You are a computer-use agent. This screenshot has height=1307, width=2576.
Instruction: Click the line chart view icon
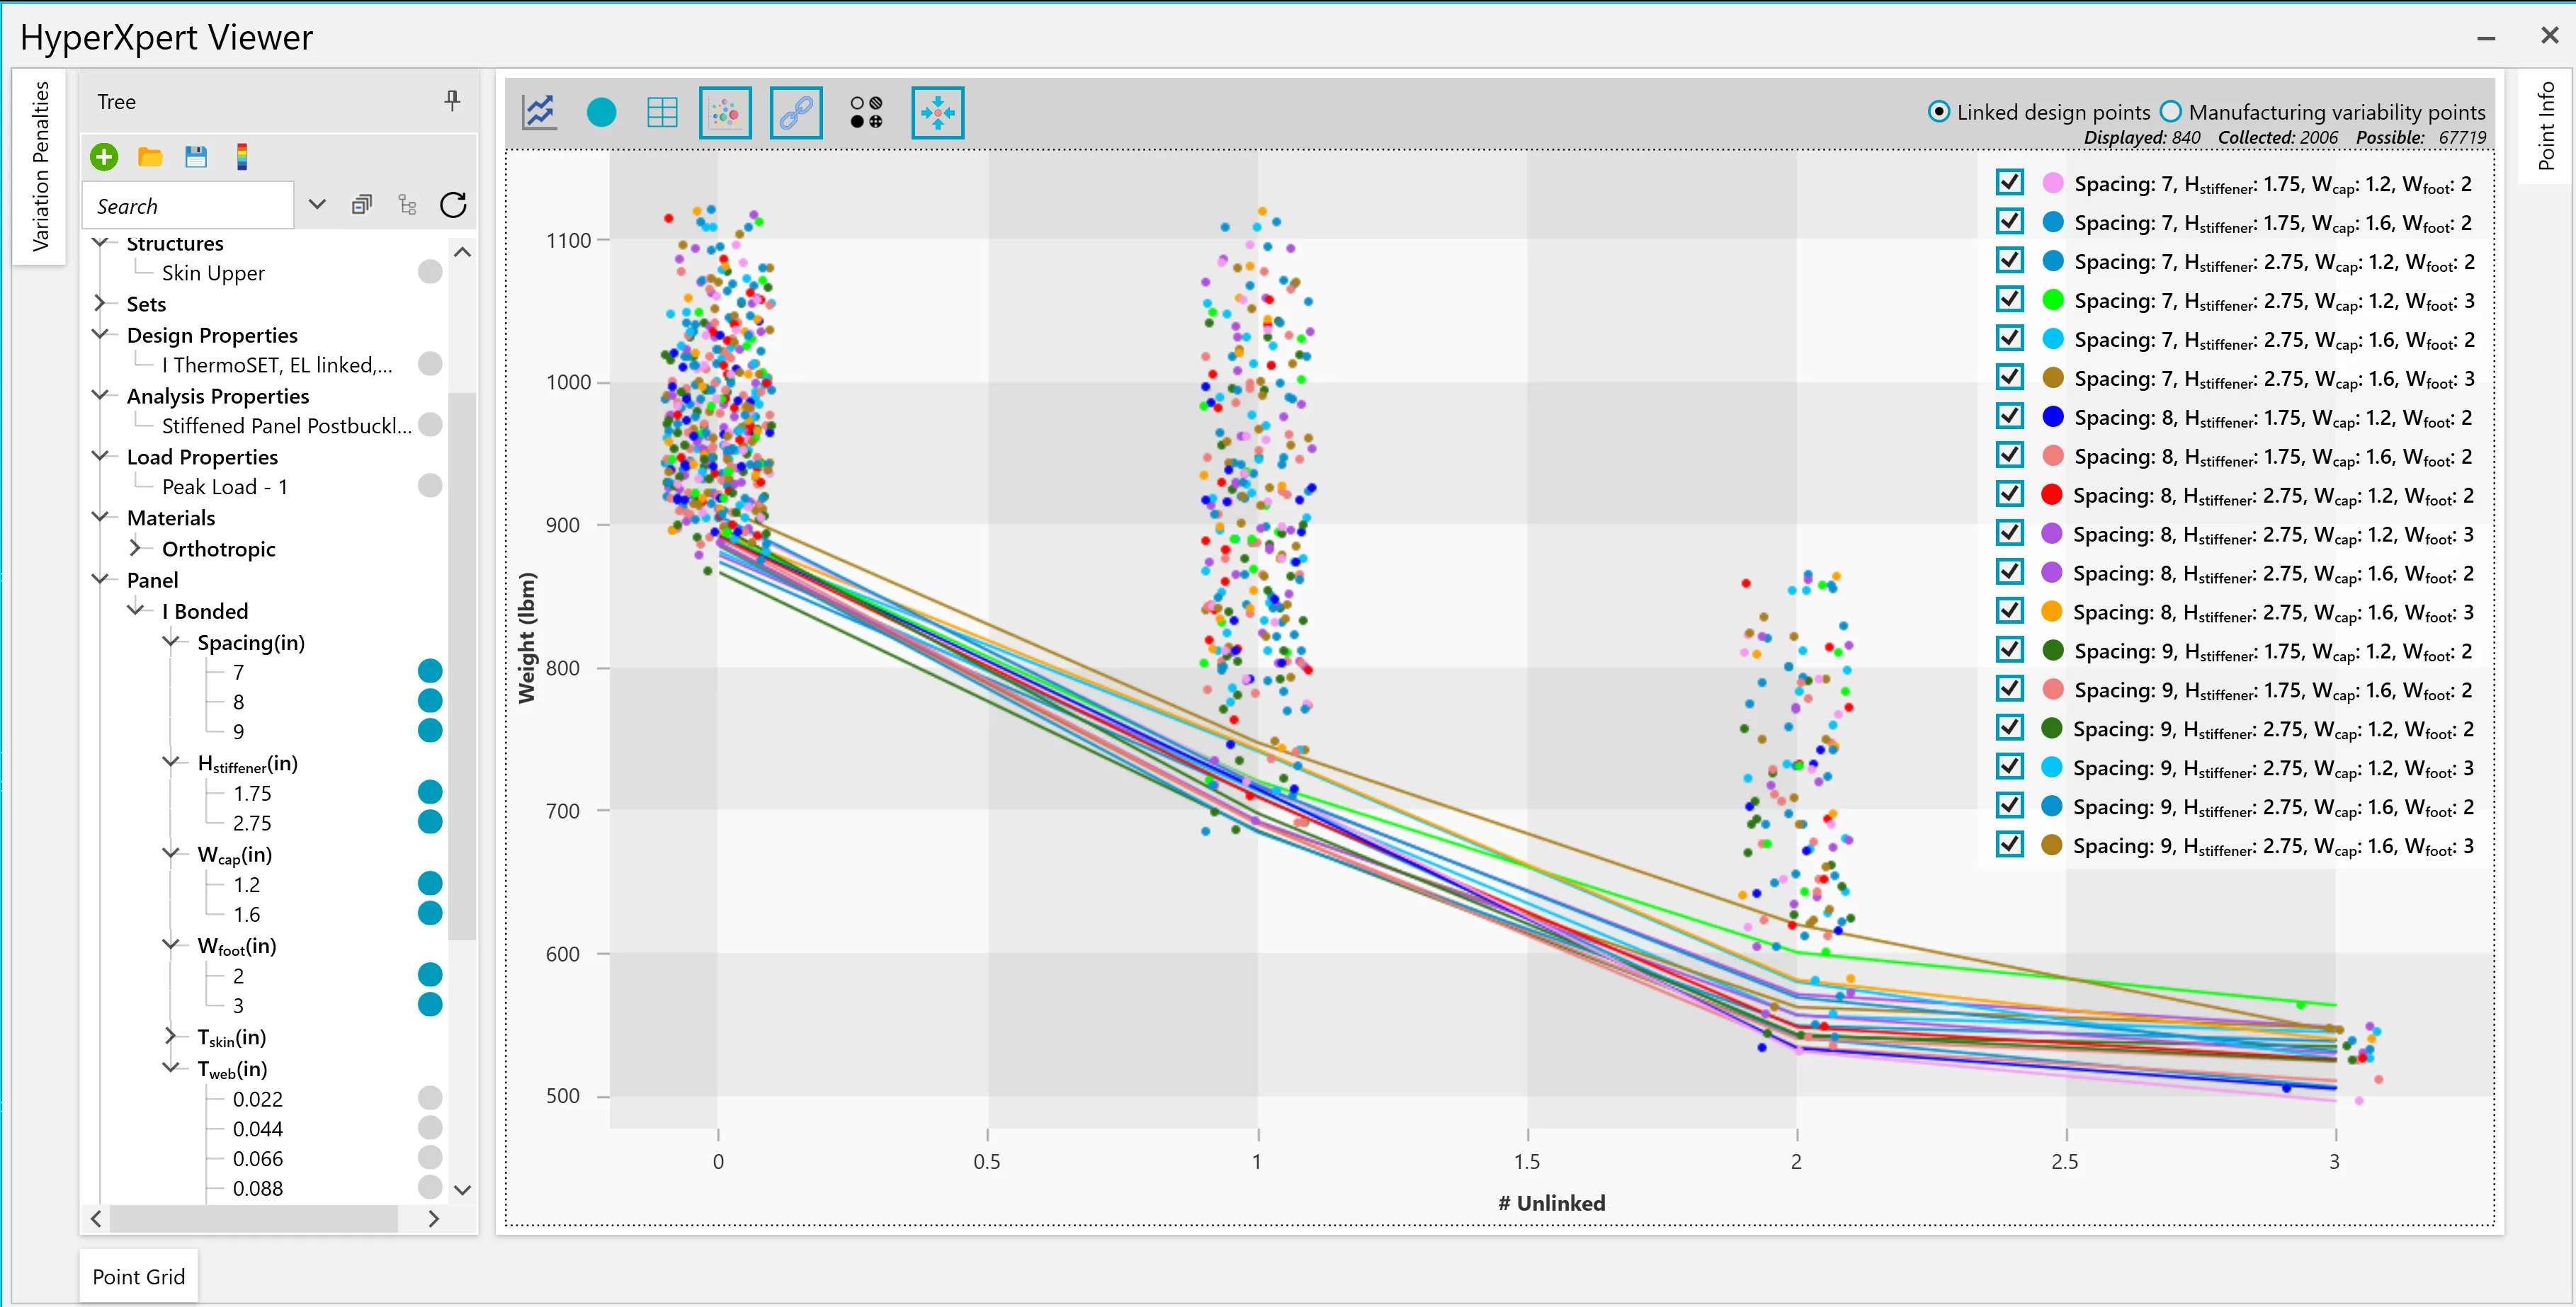(x=539, y=112)
